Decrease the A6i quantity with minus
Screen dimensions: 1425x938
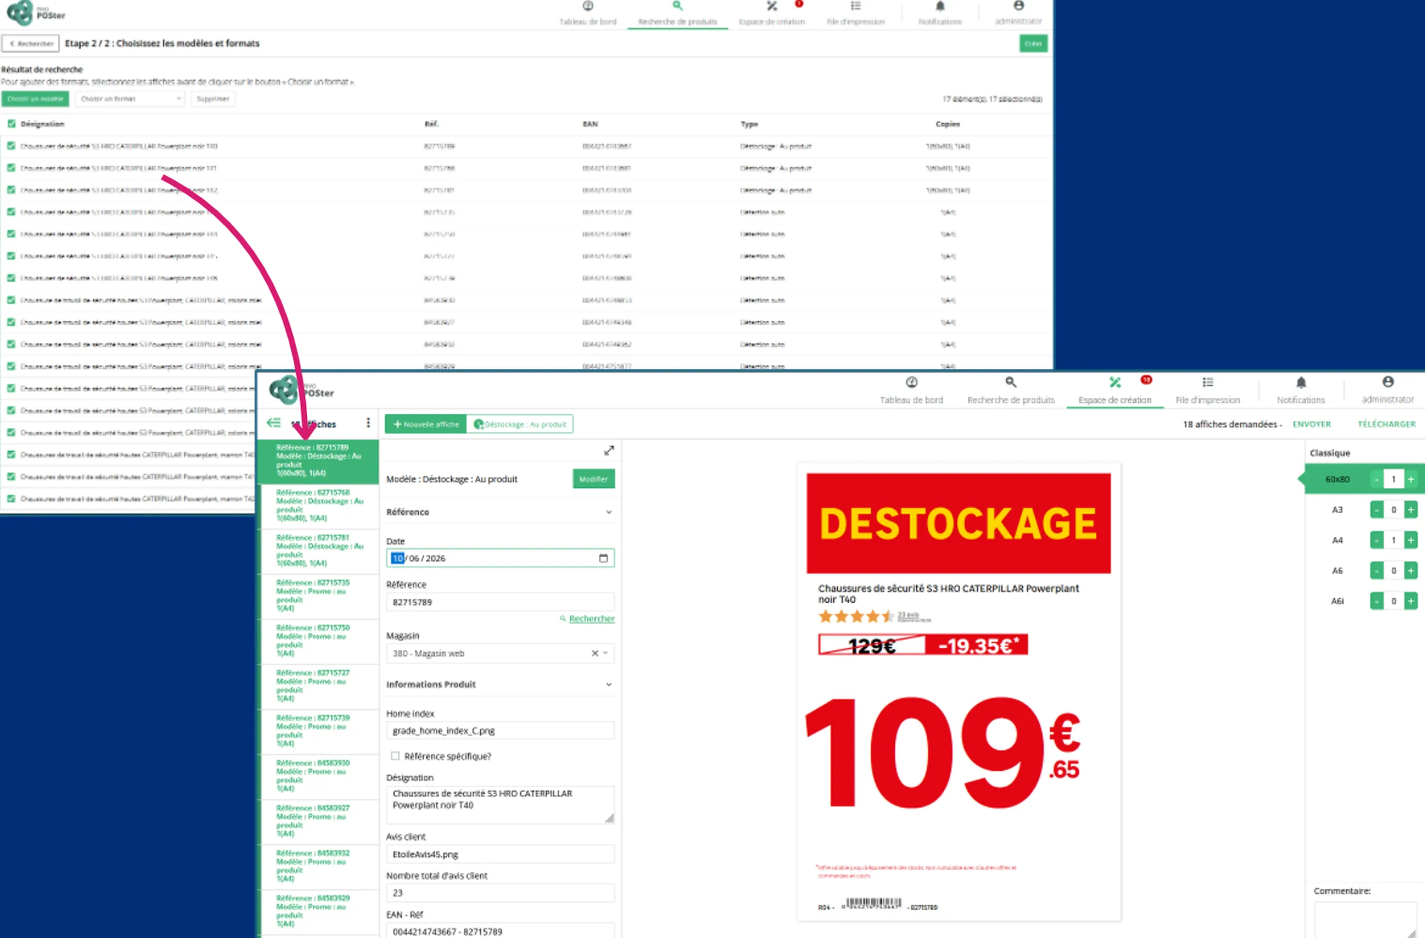point(1377,601)
